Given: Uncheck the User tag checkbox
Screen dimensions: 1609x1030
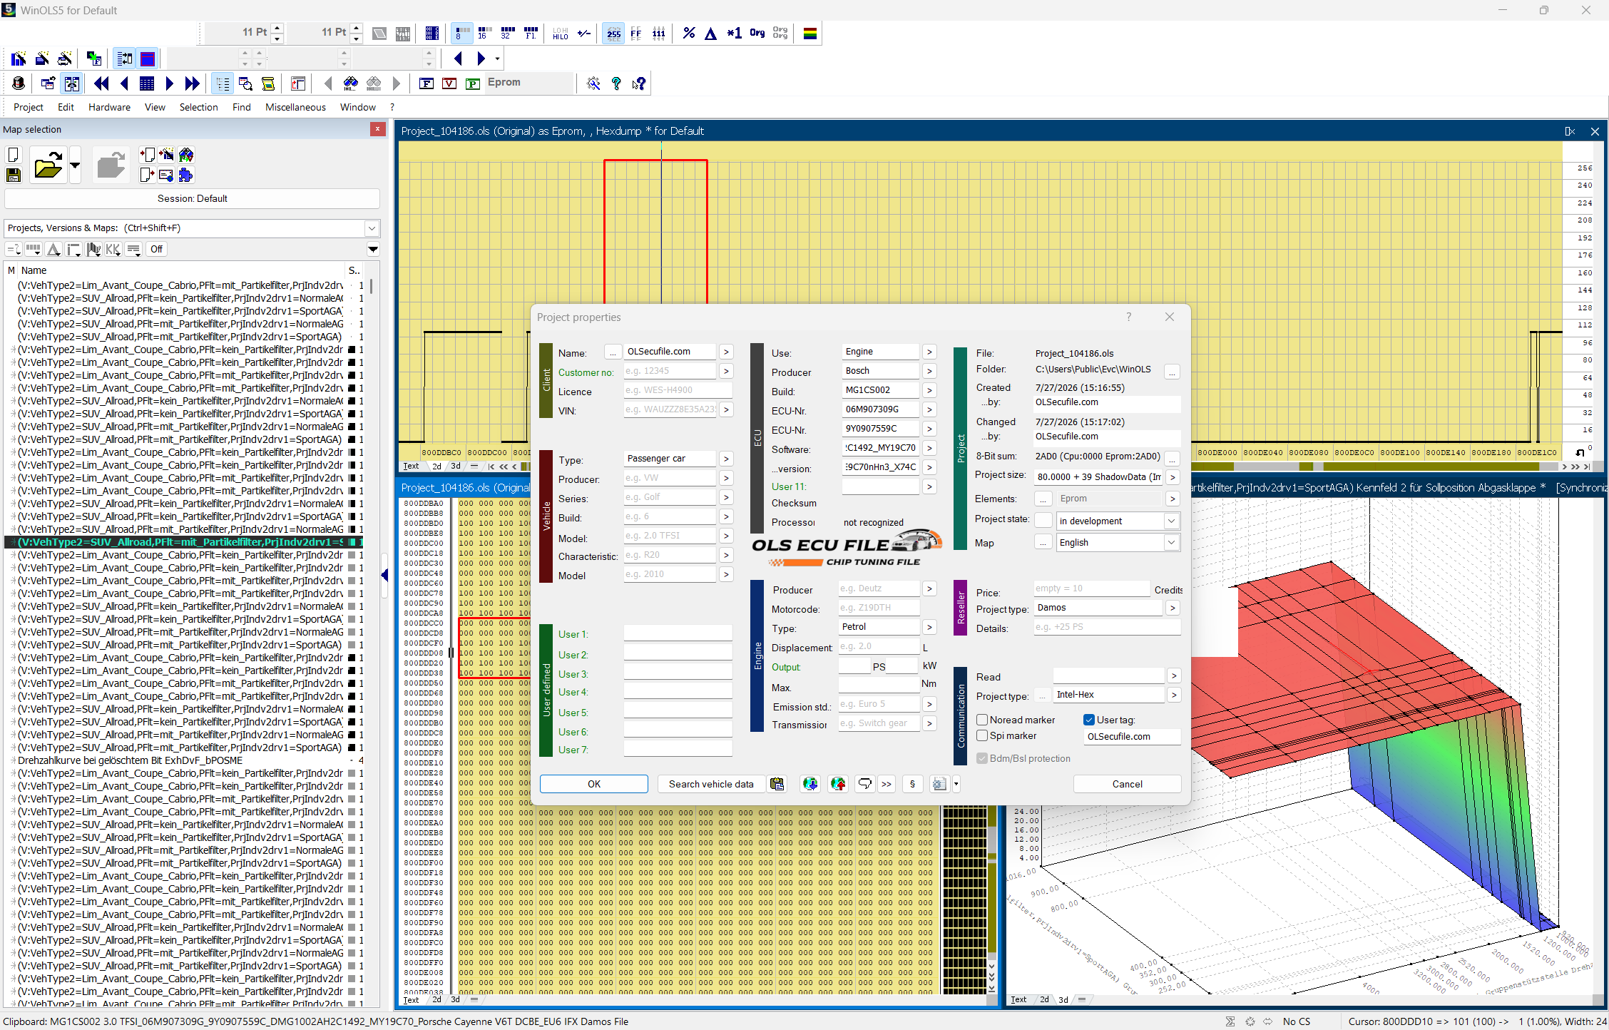Looking at the screenshot, I should [1089, 720].
